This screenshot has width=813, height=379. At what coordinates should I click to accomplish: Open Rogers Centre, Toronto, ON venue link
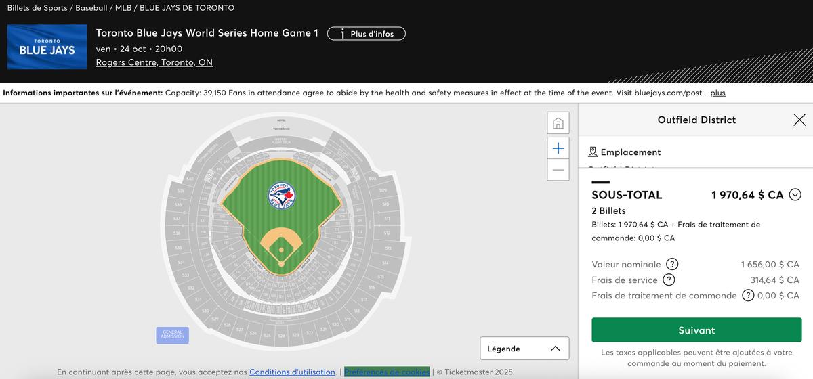click(154, 62)
